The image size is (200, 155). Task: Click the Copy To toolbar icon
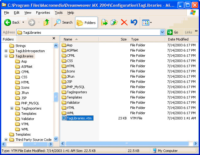coord(114,22)
